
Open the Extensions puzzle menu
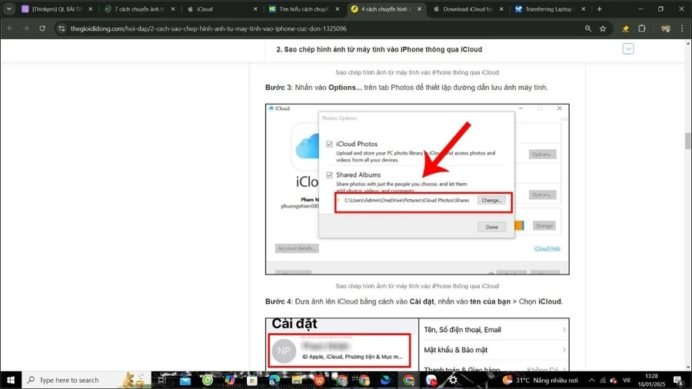click(x=642, y=28)
